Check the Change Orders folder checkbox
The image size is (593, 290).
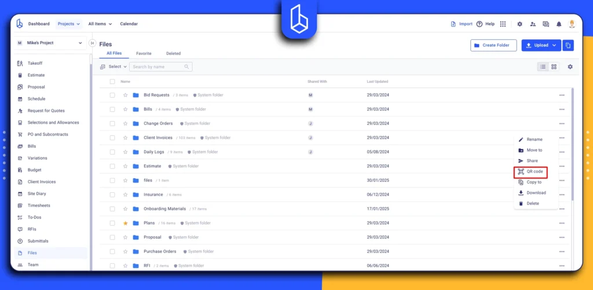(112, 123)
